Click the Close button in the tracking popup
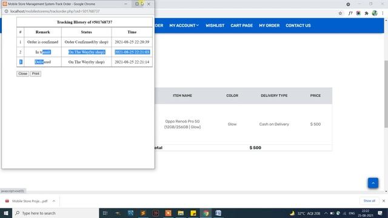Screen dimensions: 388x218 point(22,74)
